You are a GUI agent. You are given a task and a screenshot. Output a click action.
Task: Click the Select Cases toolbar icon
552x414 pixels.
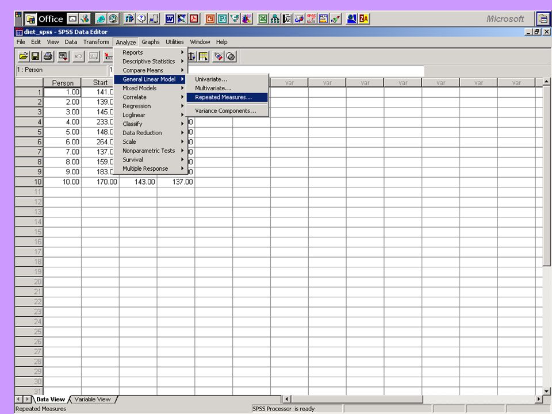coord(203,56)
